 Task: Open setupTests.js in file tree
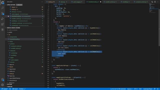coord(25,80)
